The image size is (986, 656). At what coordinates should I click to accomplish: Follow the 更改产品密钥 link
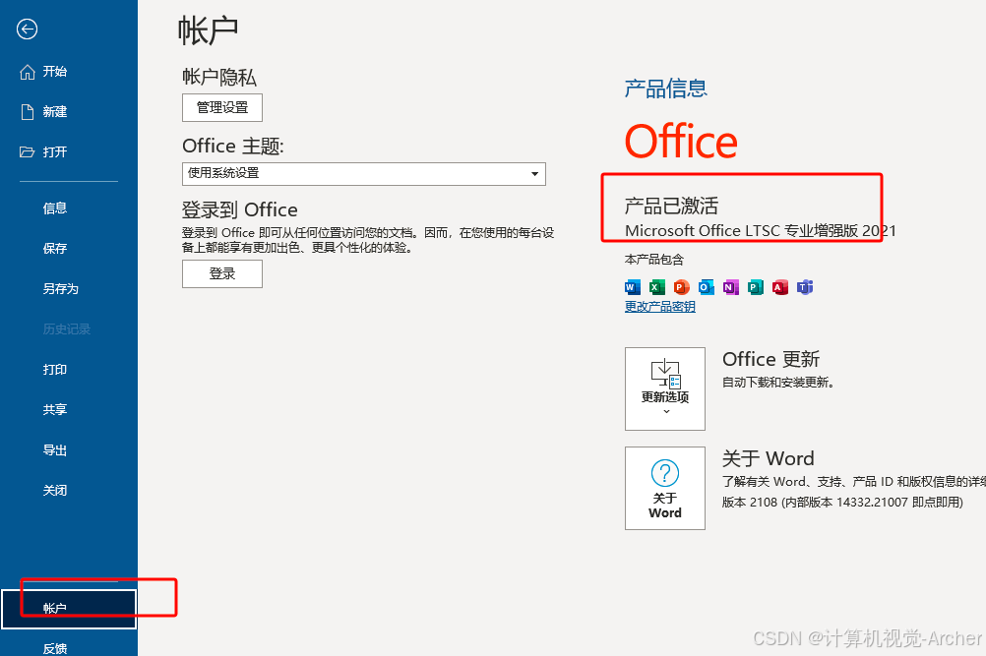pyautogui.click(x=659, y=307)
